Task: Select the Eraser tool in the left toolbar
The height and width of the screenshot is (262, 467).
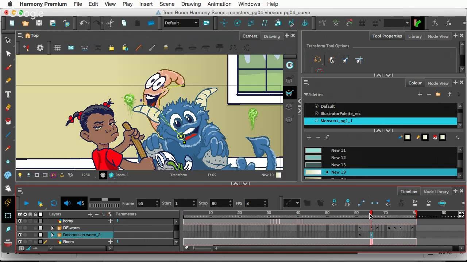Action: pos(8,108)
